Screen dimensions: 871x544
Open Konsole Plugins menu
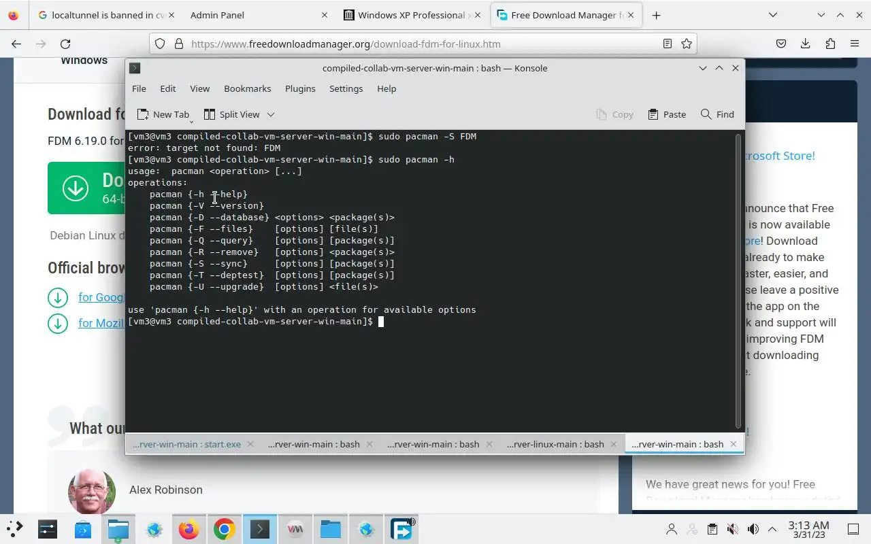[300, 88]
